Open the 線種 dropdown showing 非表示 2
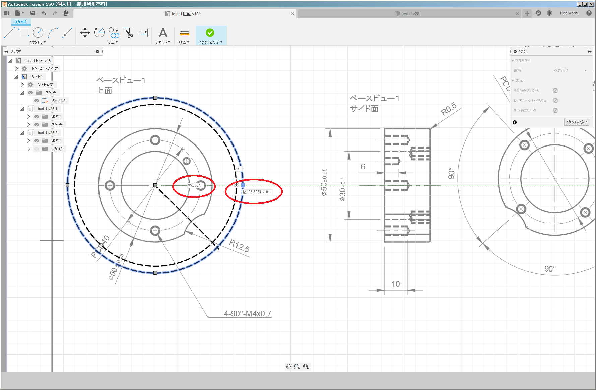596x390 pixels. coord(570,71)
